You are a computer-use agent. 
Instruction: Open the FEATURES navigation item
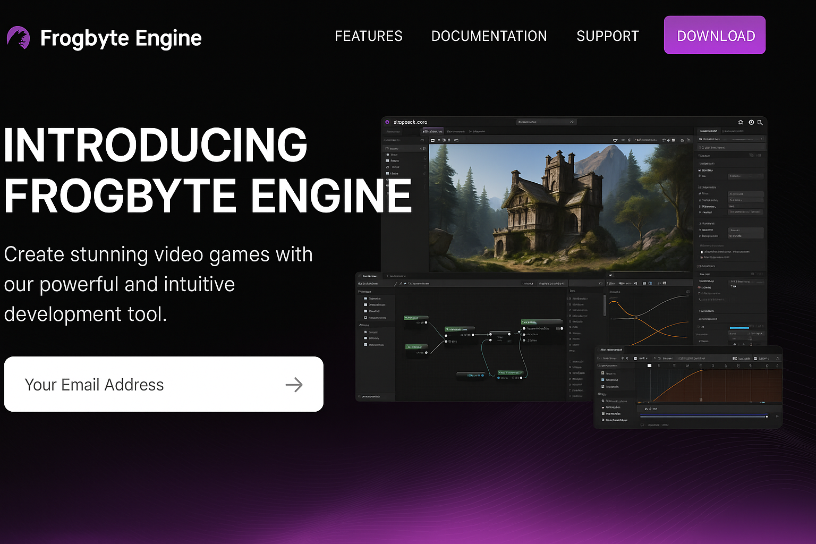pyautogui.click(x=368, y=36)
